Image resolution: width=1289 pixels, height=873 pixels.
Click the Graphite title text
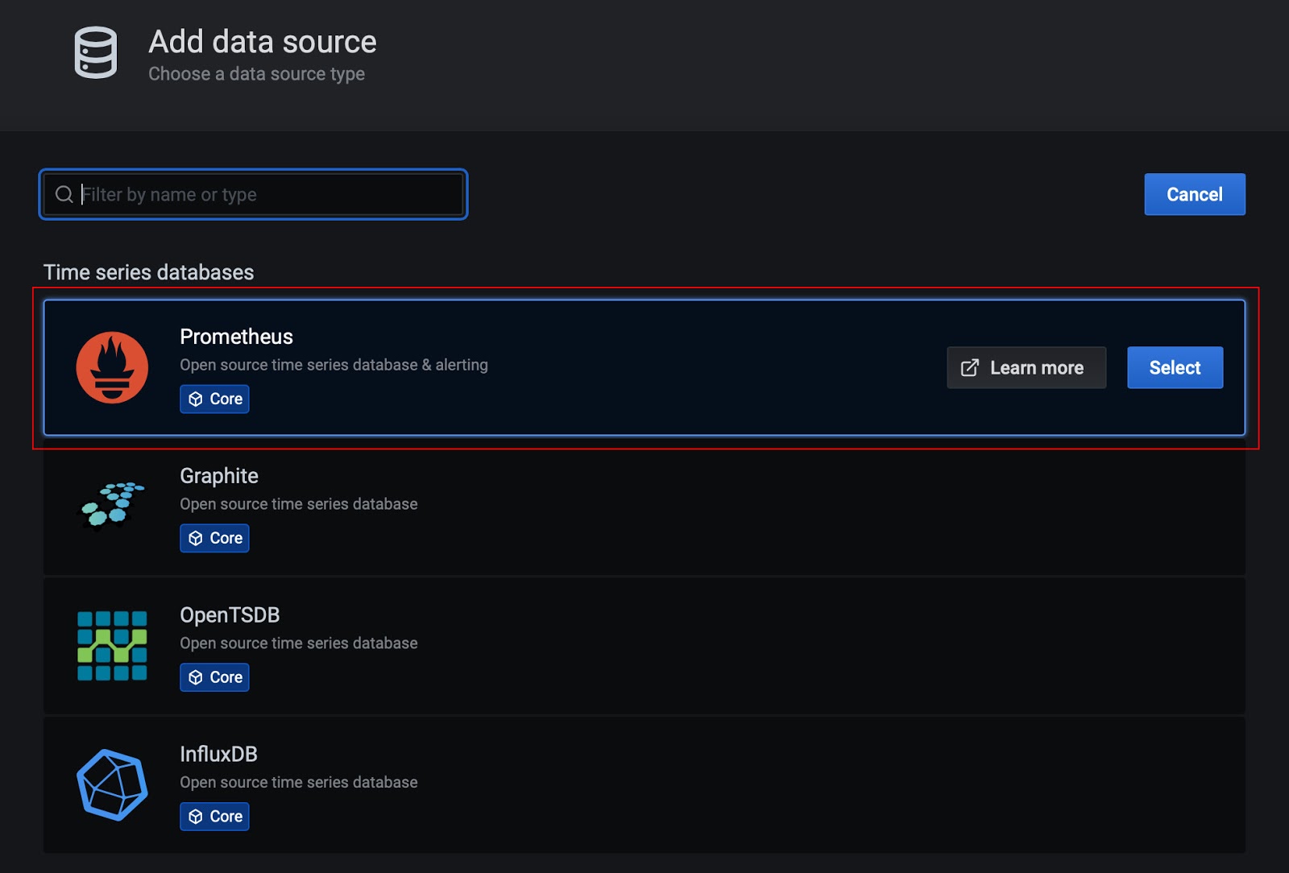pos(219,476)
